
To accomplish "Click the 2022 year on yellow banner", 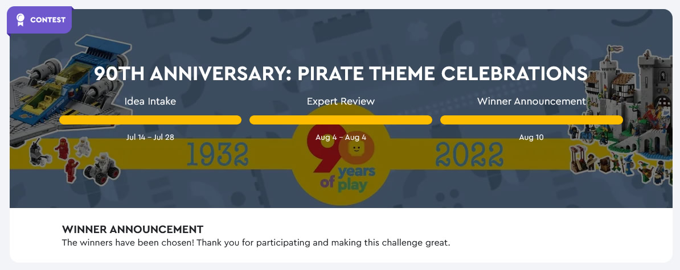I will [469, 155].
